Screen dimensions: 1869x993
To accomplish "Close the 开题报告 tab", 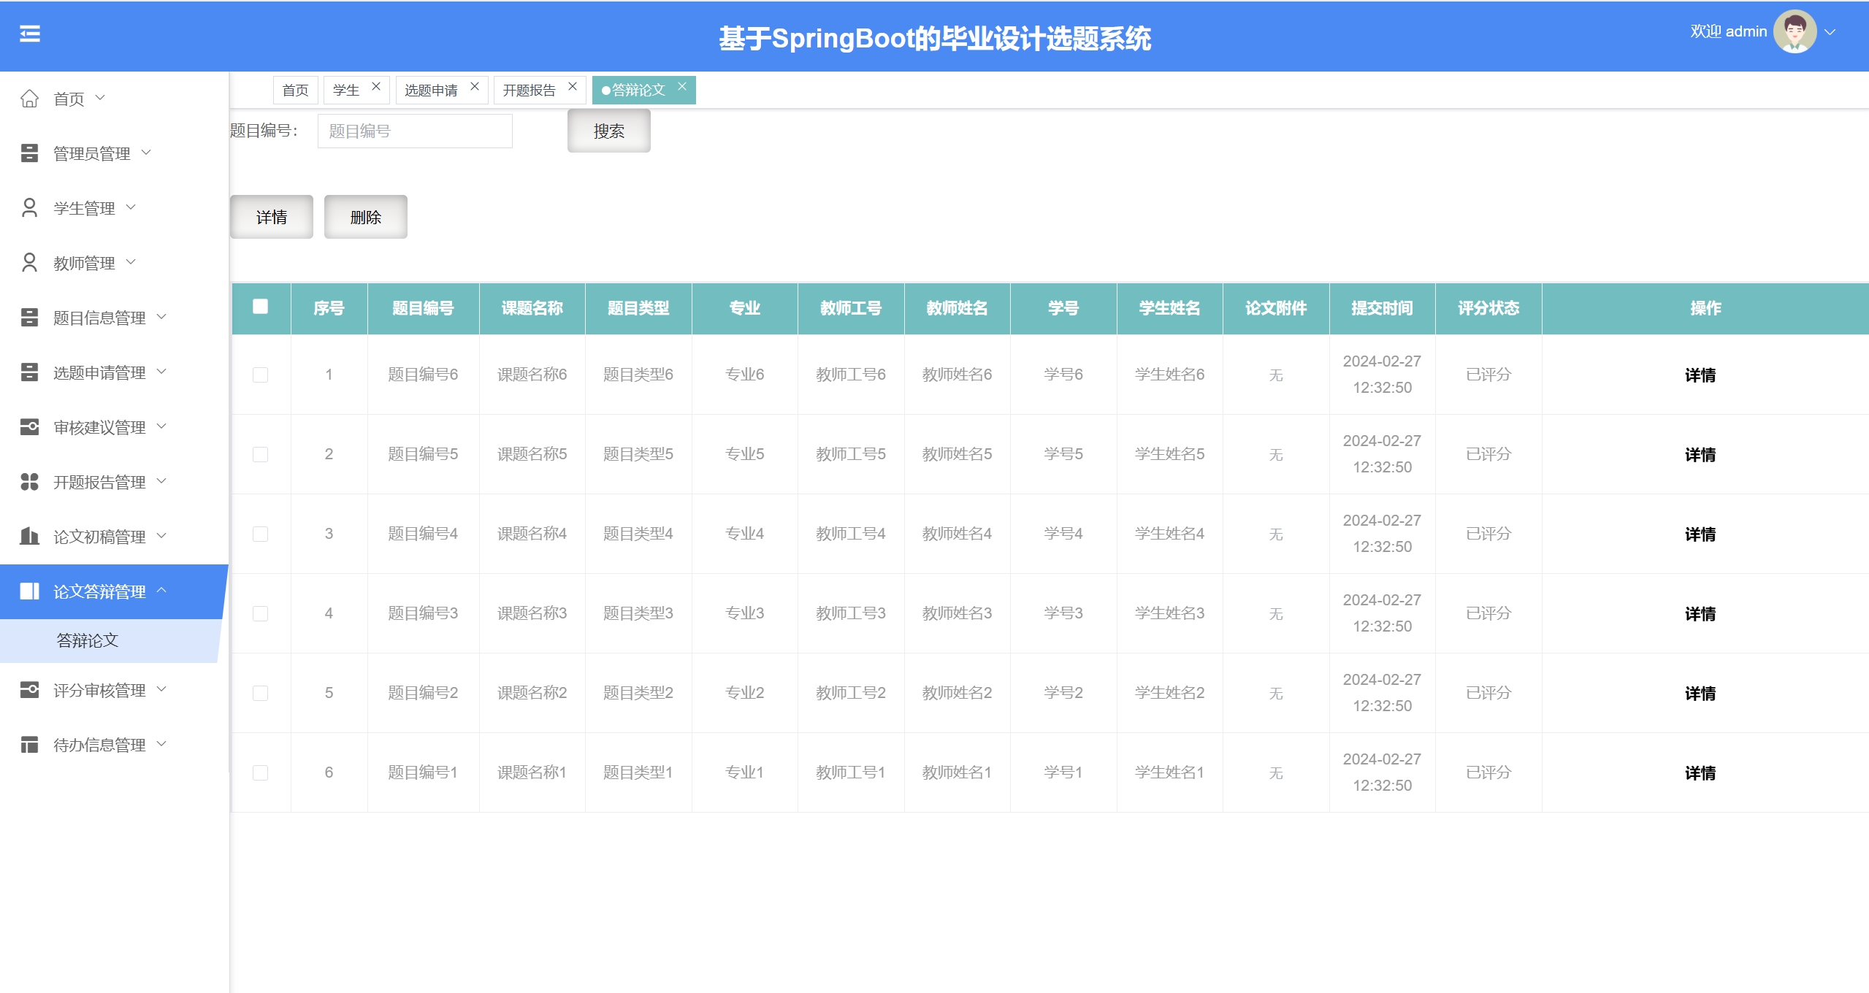I will coord(573,87).
